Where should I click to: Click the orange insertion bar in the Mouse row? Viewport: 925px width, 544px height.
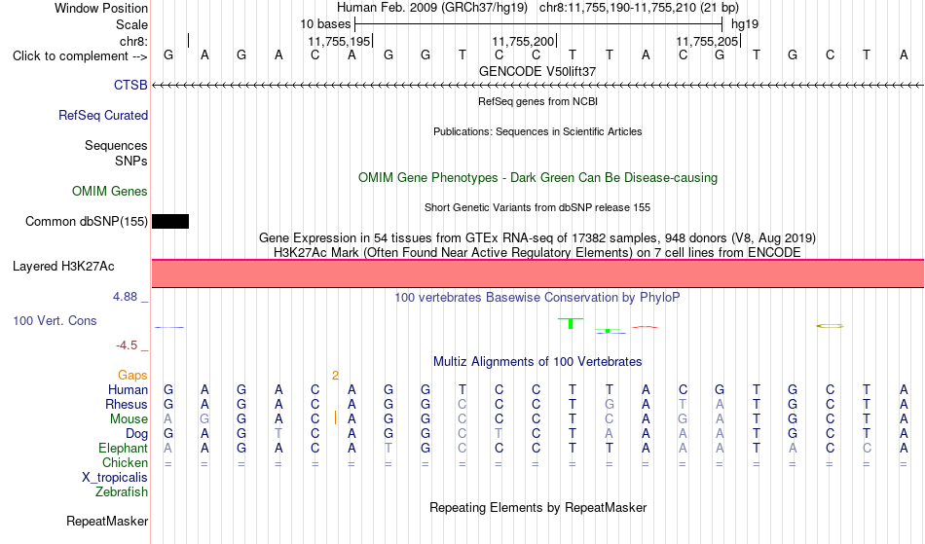335,418
